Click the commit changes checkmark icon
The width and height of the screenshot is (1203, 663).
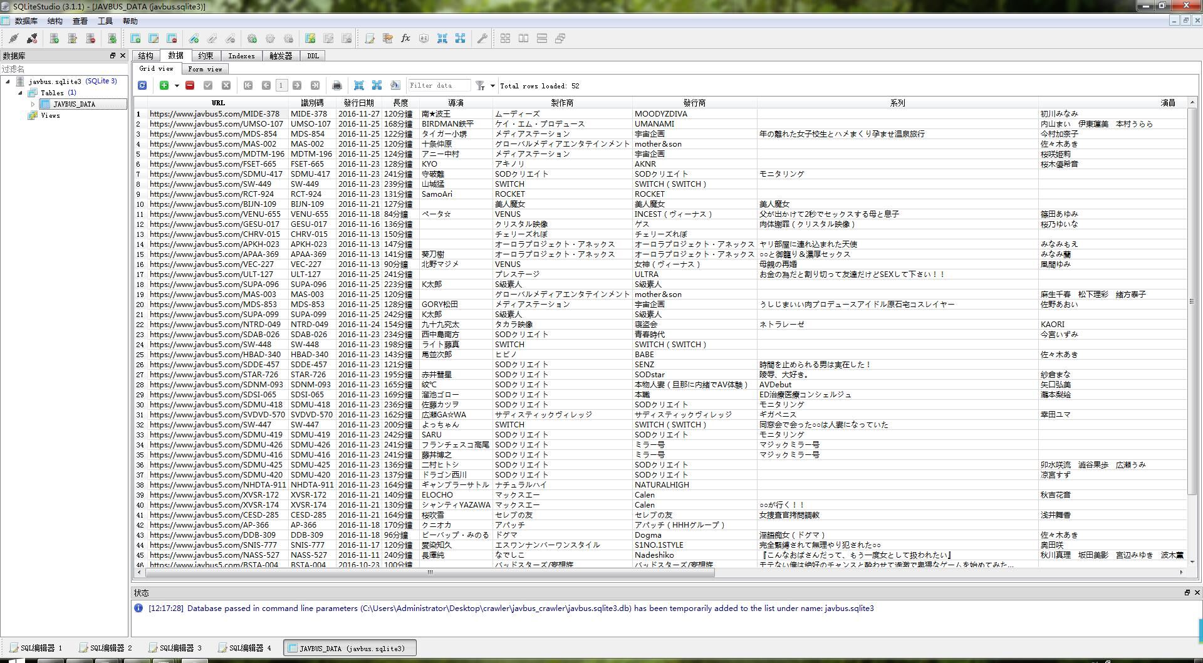pos(208,85)
